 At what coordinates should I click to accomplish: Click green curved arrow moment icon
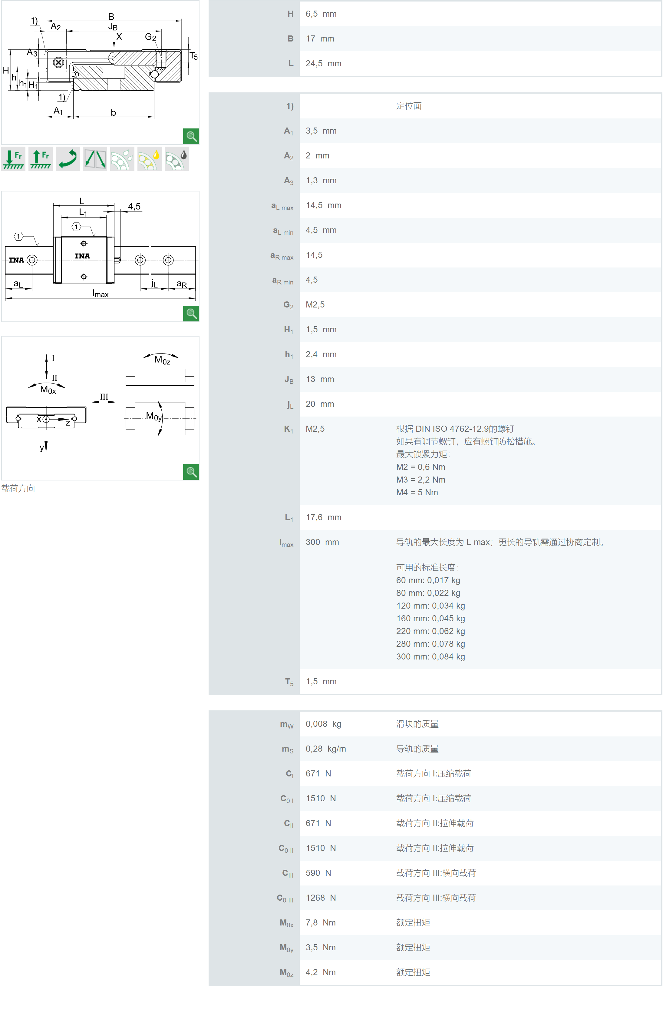point(68,159)
